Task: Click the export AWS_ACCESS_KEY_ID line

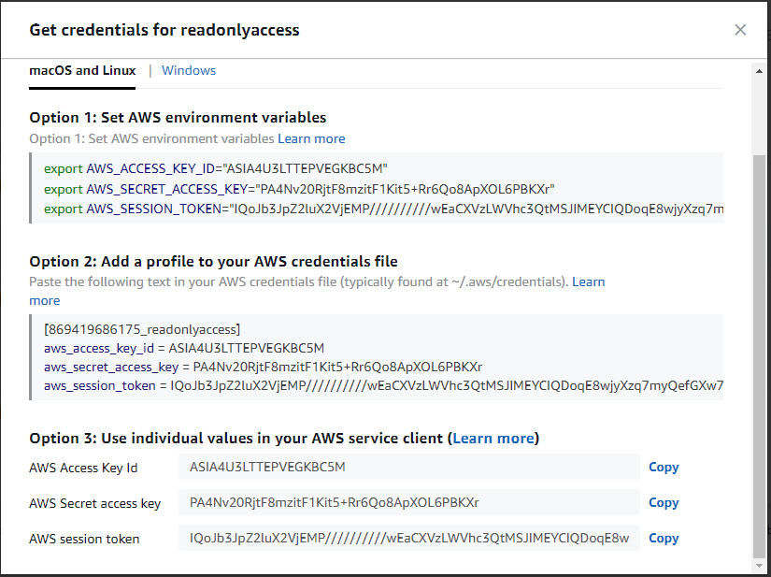Action: tap(216, 168)
